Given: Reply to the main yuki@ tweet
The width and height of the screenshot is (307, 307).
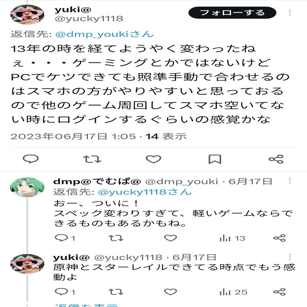Looking at the screenshot, I should coord(31,159).
